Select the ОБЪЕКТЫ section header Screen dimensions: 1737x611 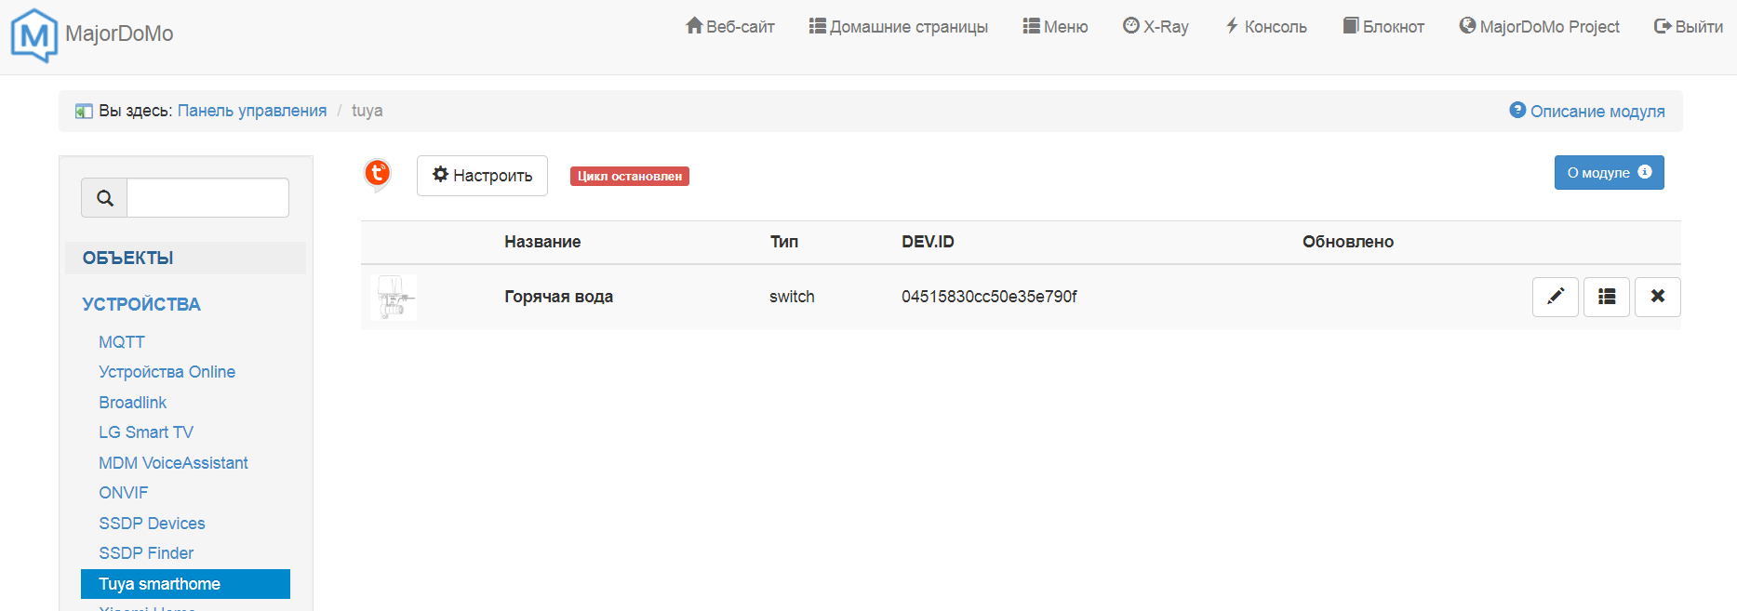(x=185, y=259)
